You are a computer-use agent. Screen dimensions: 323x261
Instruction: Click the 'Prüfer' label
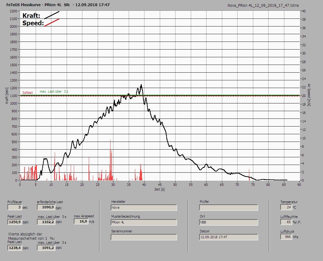(204, 202)
